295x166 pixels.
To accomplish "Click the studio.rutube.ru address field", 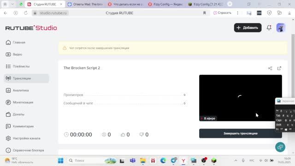I will pos(53,13).
